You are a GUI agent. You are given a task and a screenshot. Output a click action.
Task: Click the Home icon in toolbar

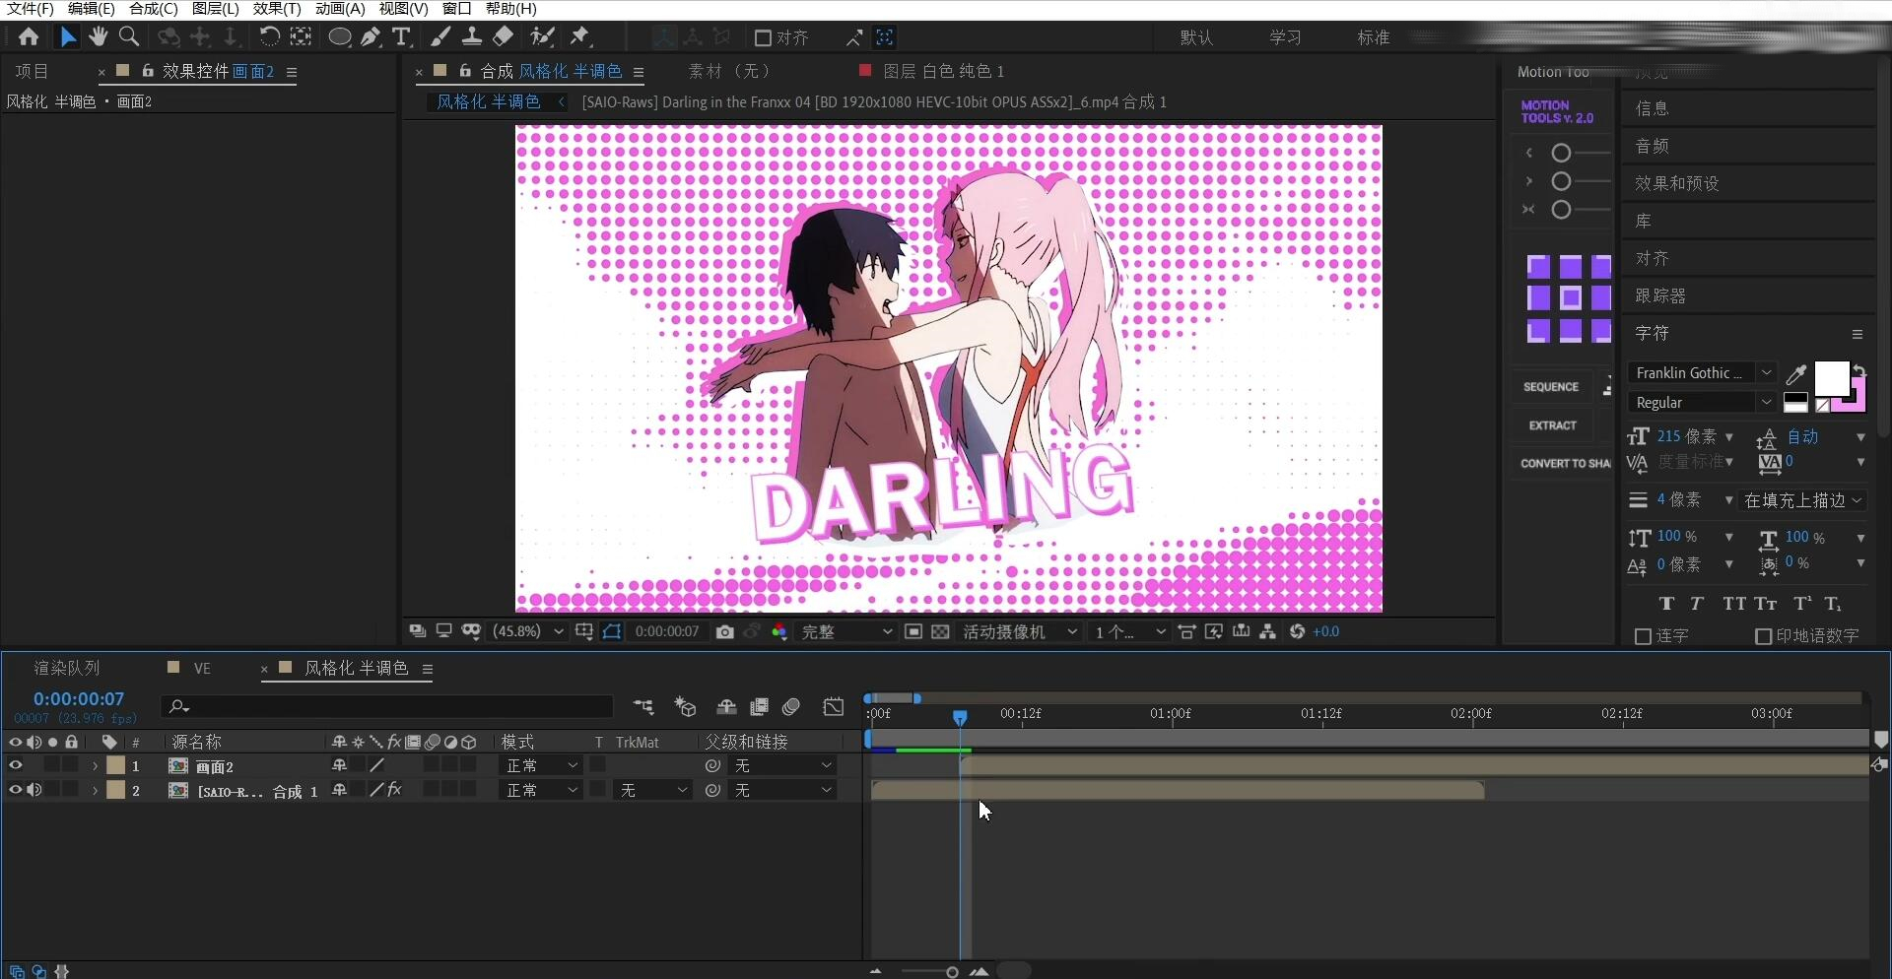click(29, 37)
